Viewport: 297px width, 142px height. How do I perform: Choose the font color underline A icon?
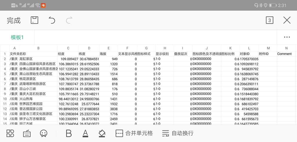[x=85, y=133]
